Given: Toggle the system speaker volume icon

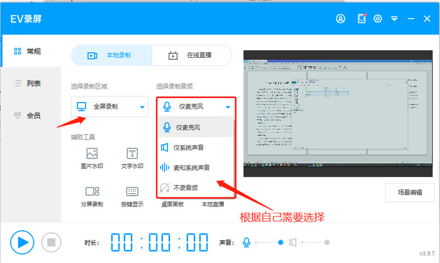Looking at the screenshot, I should 293,242.
